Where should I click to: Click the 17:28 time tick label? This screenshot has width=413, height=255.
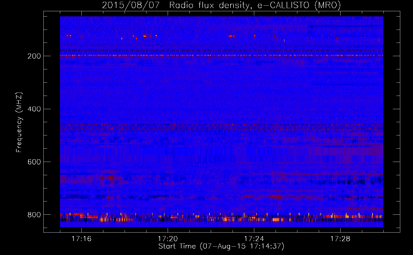click(x=340, y=239)
